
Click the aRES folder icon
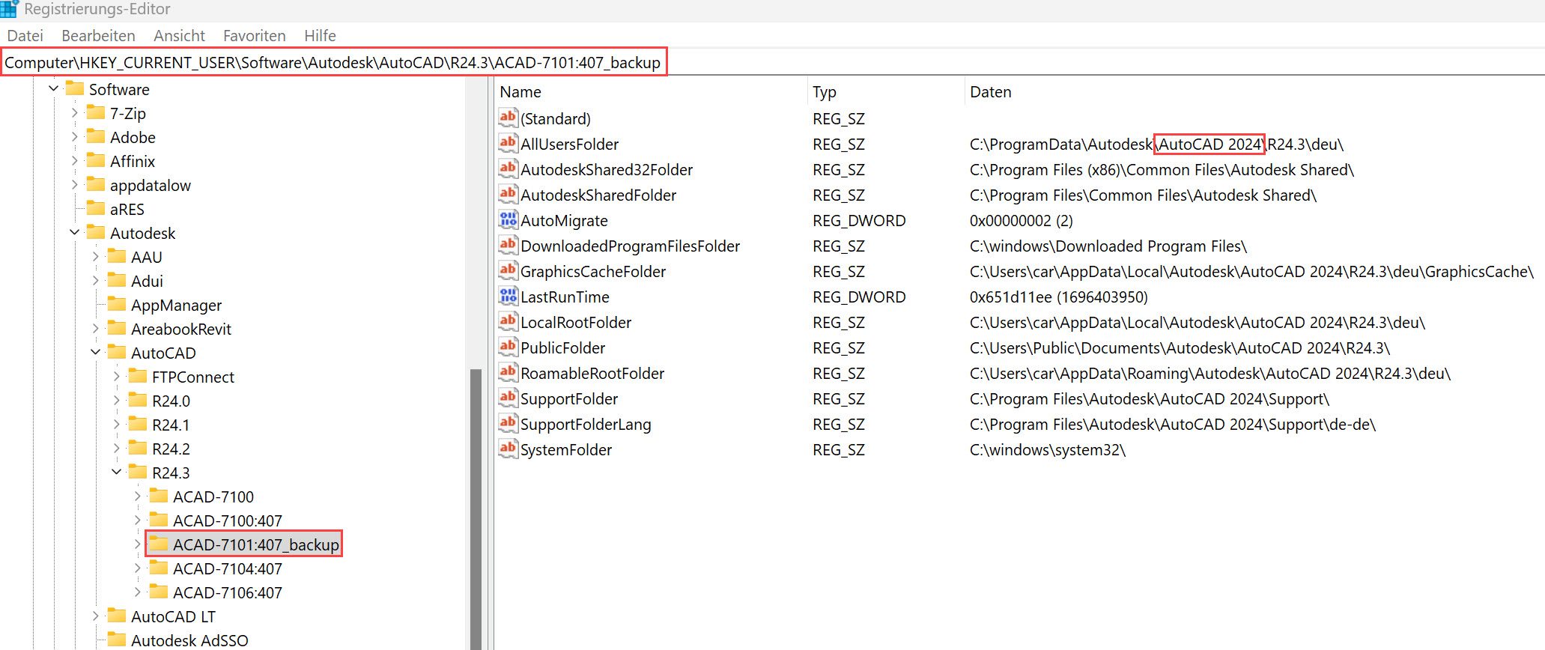(95, 209)
